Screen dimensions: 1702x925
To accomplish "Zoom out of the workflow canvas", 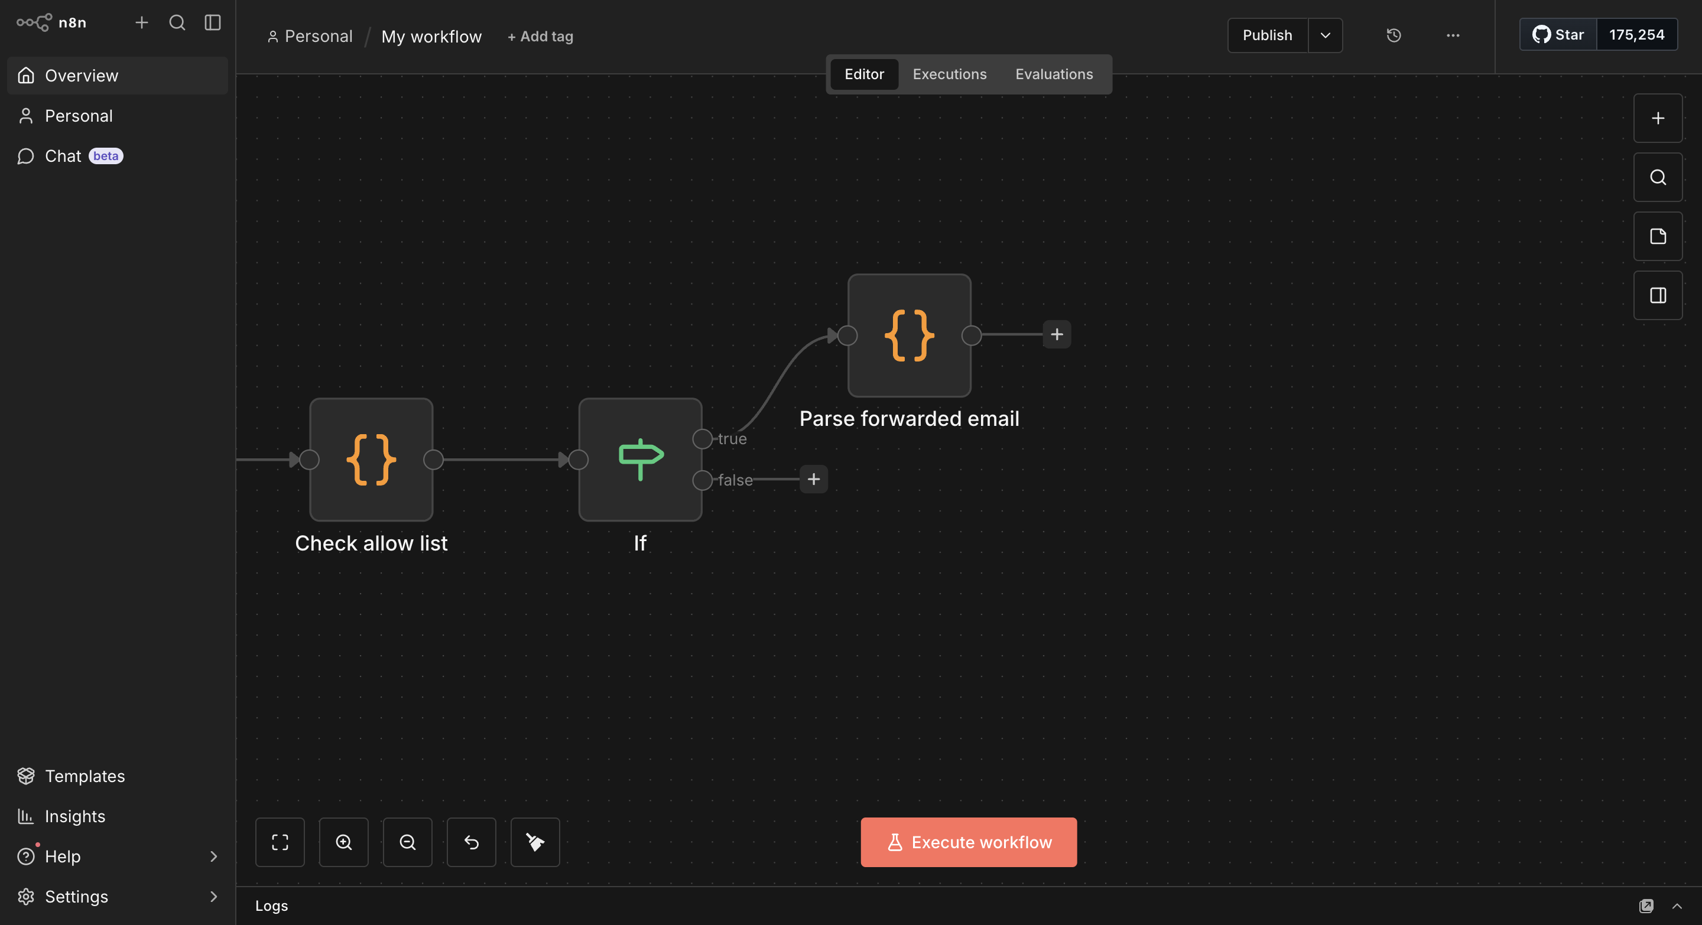I will (407, 842).
